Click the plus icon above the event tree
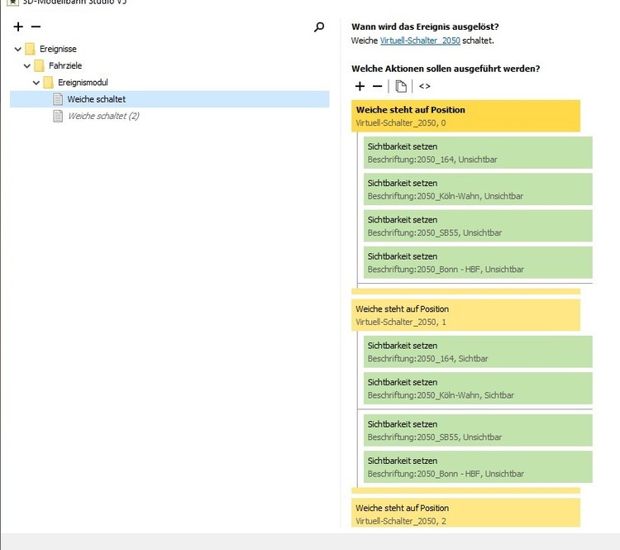 coord(19,27)
